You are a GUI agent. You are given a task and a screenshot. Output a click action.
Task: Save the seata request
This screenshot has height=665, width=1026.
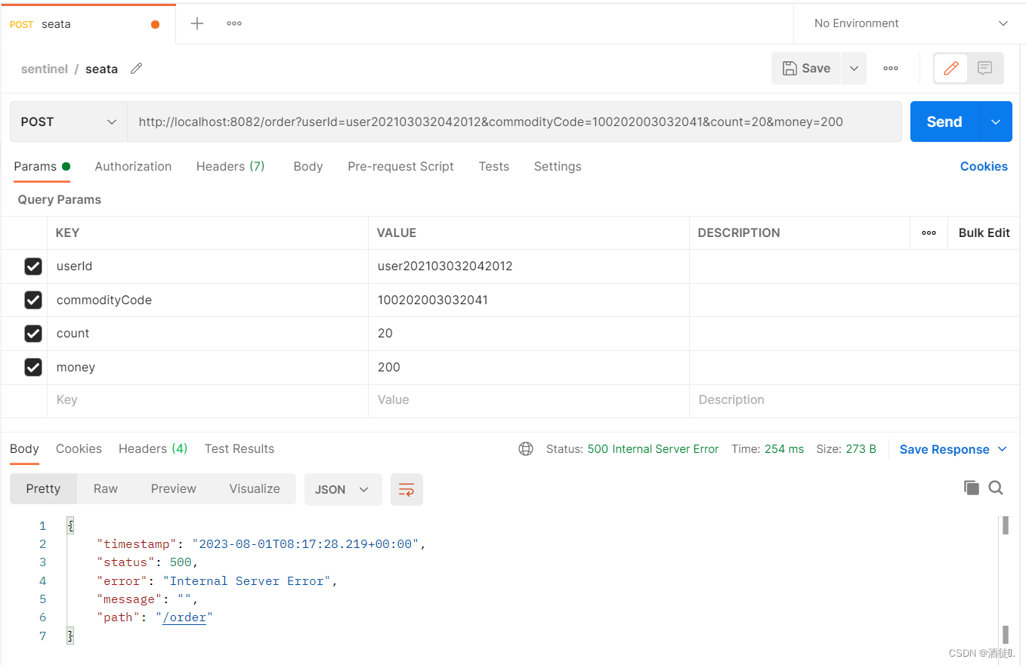[806, 68]
